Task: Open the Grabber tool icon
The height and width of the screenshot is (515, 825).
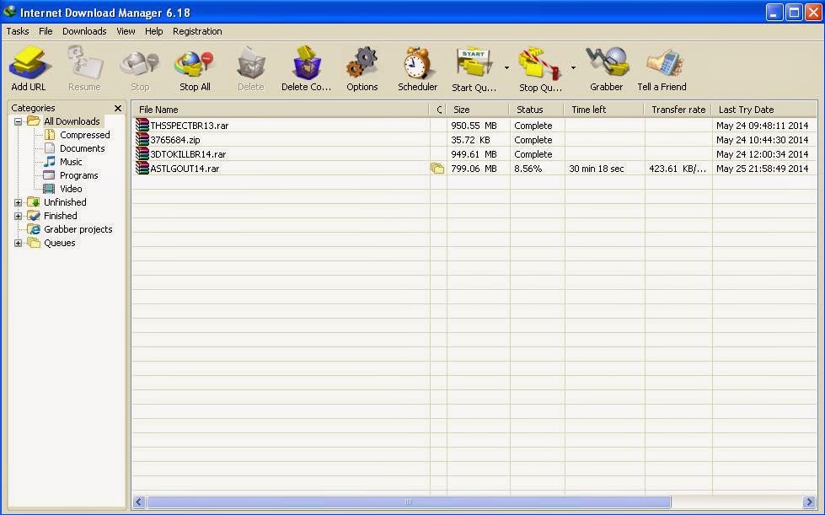Action: [x=607, y=63]
